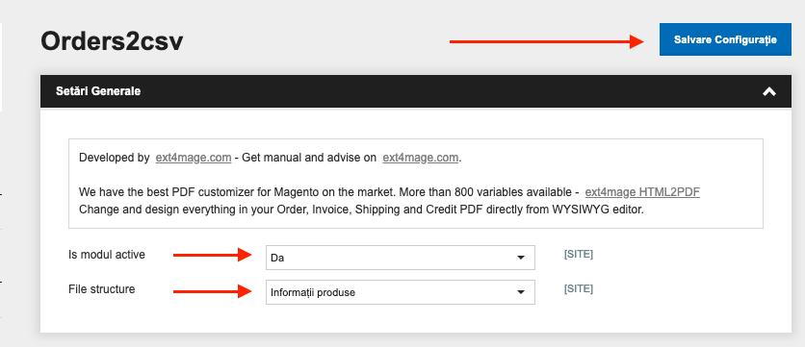805x347 pixels.
Task: Open the 'Is modul active' dropdown showing Da
Action: point(401,258)
